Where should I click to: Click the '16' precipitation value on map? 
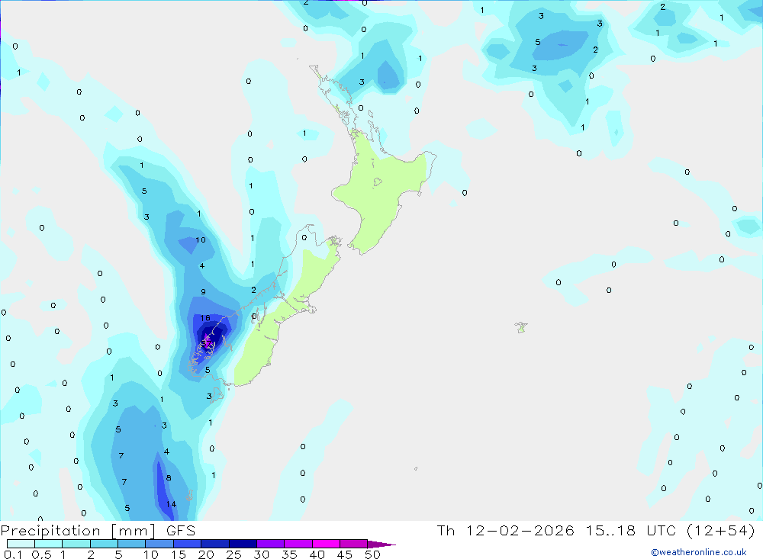click(205, 318)
